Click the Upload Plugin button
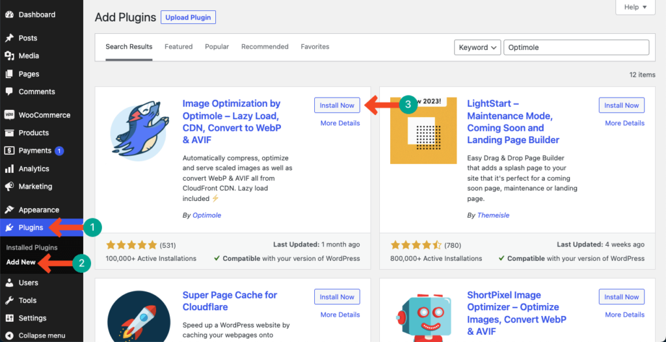 [188, 18]
